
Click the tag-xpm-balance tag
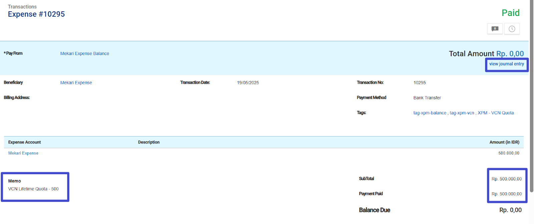click(430, 113)
